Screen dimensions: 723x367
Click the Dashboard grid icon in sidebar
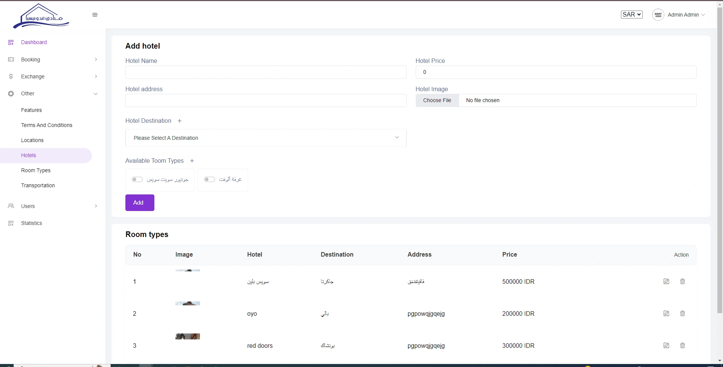(x=11, y=42)
